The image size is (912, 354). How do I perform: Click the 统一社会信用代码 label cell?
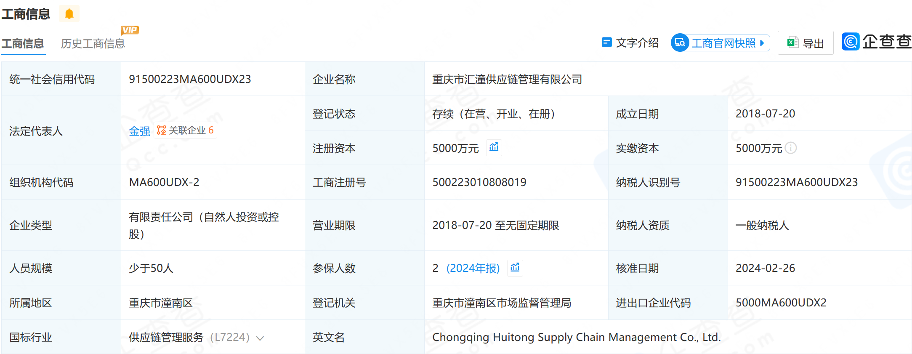(61, 79)
